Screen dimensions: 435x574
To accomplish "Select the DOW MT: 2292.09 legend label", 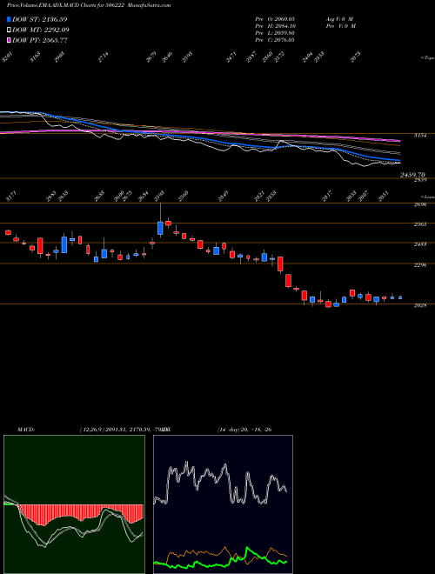I will coord(41,30).
